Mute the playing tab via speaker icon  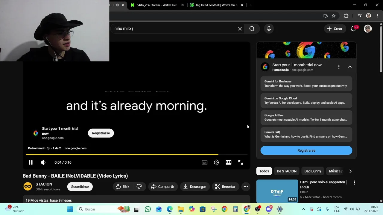click(117, 5)
